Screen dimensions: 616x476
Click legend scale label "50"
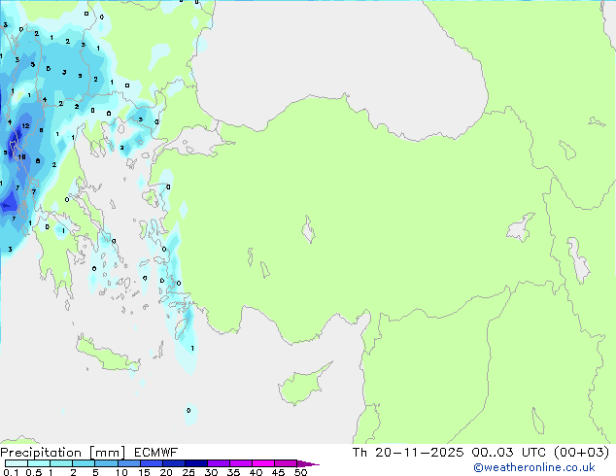[300, 472]
